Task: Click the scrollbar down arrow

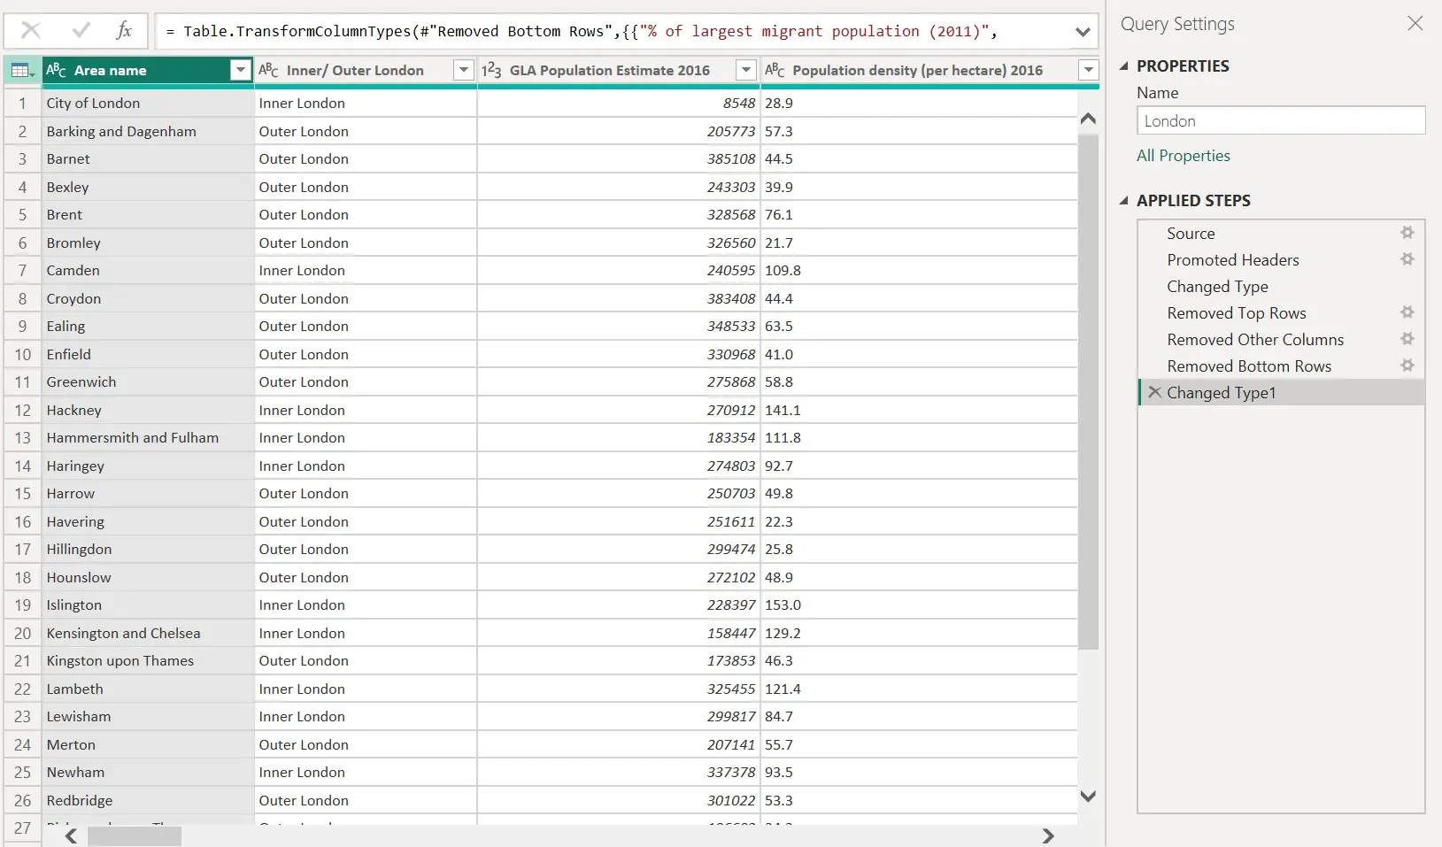Action: 1088,796
